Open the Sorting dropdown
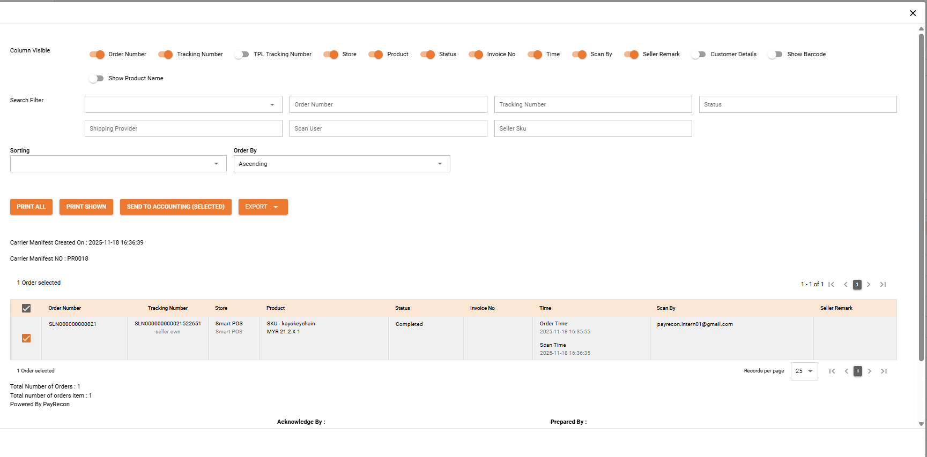Screen dimensions: 927x457 118,164
